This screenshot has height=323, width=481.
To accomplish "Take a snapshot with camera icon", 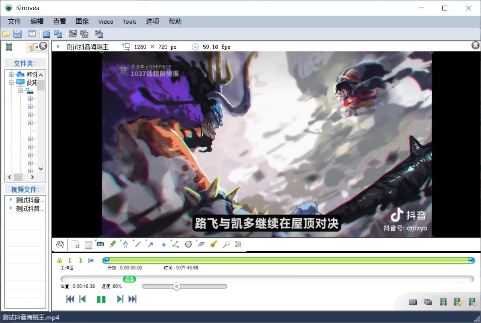I will 413,302.
